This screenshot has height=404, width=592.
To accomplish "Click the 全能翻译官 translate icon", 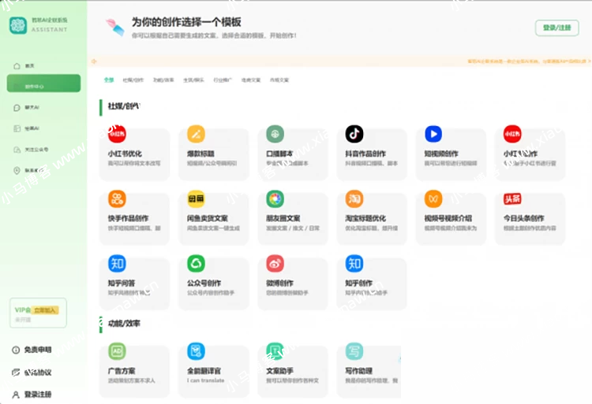I will point(196,351).
